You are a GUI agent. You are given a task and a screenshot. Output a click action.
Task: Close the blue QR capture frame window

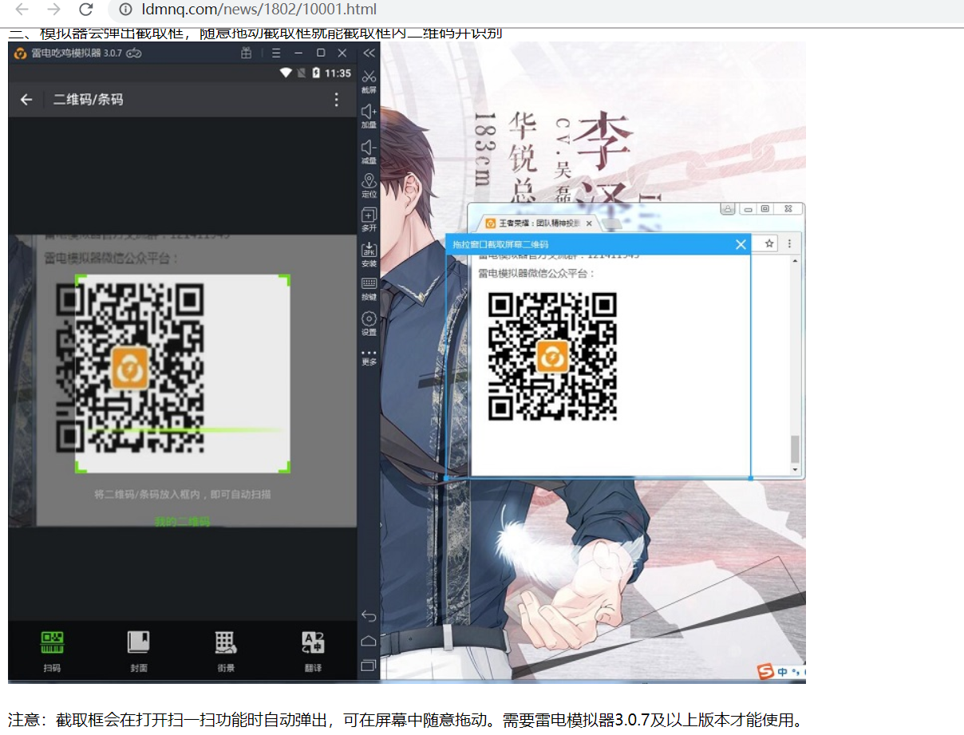point(741,244)
